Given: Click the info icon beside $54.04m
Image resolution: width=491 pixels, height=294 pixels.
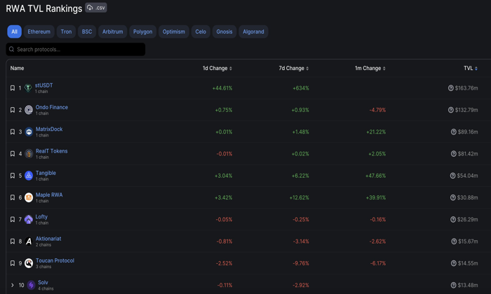Looking at the screenshot, I should [452, 176].
